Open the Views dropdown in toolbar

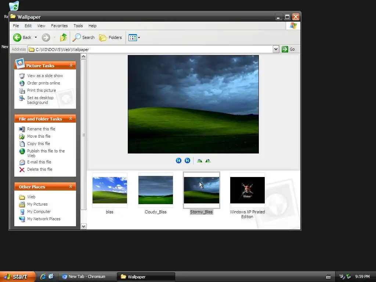[134, 37]
